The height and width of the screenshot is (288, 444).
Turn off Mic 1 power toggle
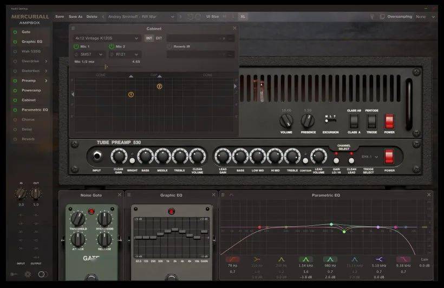tap(76, 46)
